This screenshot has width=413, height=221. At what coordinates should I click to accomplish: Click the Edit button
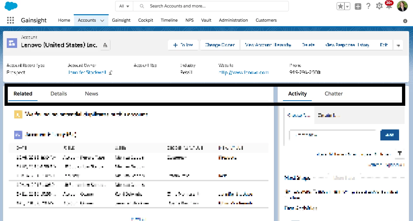(384, 45)
